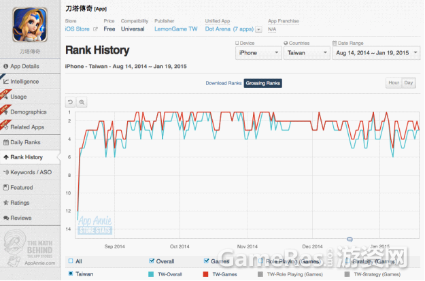Click Sep 2014 axis label
The image size is (425, 281).
click(115, 246)
